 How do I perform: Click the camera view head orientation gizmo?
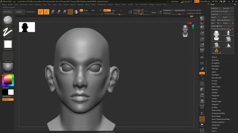[185, 31]
